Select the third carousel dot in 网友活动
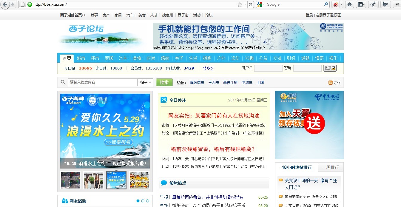The width and height of the screenshot is (401, 207). (x=147, y=201)
